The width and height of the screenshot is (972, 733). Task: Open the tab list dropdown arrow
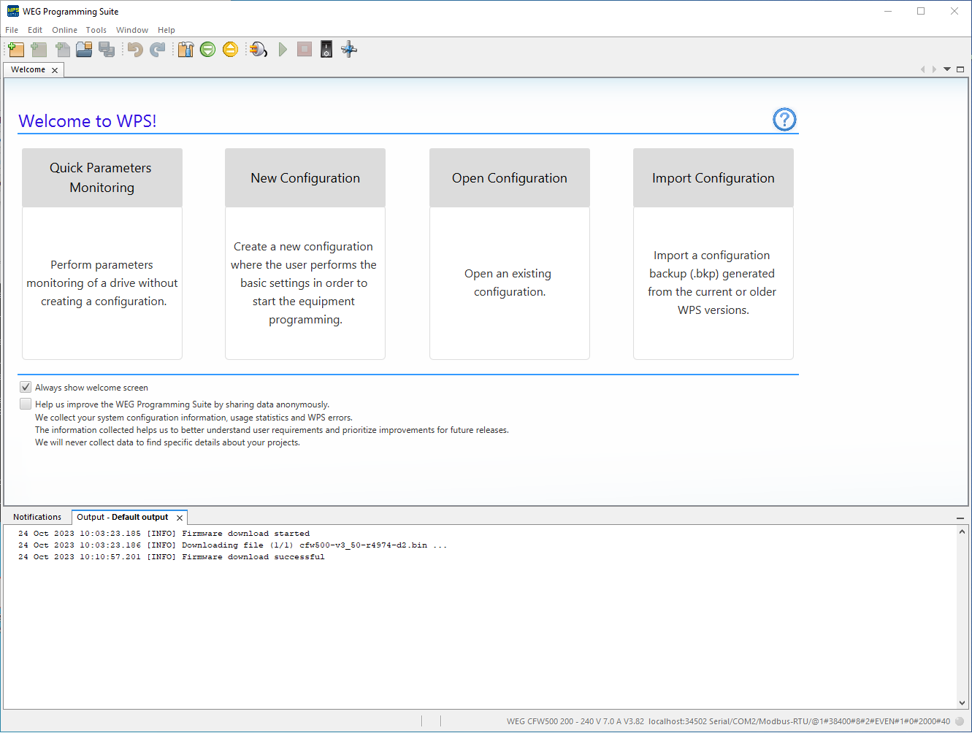pyautogui.click(x=946, y=69)
